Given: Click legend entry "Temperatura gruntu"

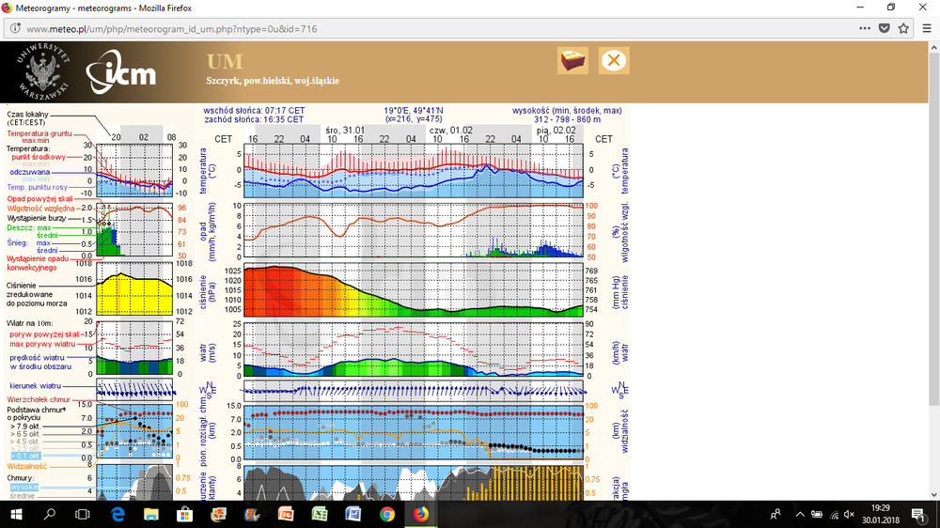Looking at the screenshot, I should (x=39, y=133).
